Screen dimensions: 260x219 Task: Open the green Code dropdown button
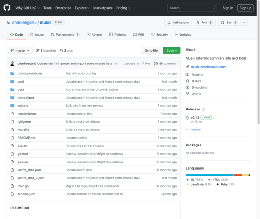[x=172, y=50]
